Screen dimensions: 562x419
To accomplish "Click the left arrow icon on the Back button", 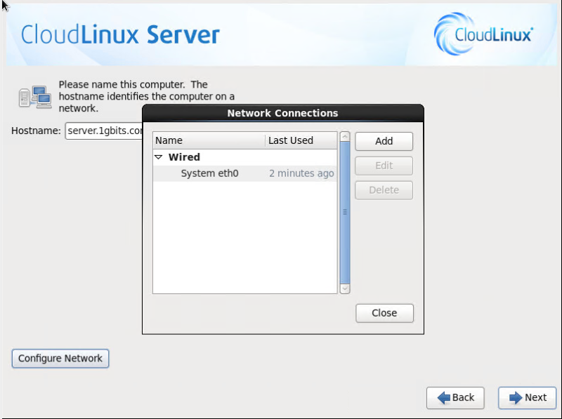I will pyautogui.click(x=443, y=397).
